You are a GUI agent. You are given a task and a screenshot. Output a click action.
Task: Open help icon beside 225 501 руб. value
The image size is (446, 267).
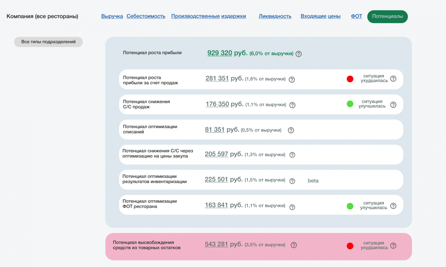292,181
